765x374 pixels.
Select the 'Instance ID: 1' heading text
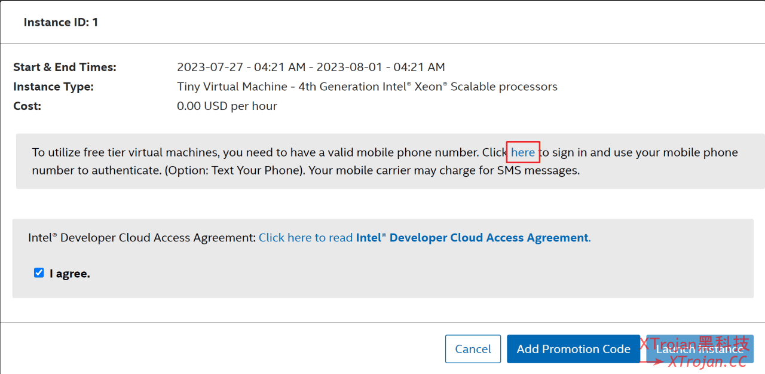point(61,22)
